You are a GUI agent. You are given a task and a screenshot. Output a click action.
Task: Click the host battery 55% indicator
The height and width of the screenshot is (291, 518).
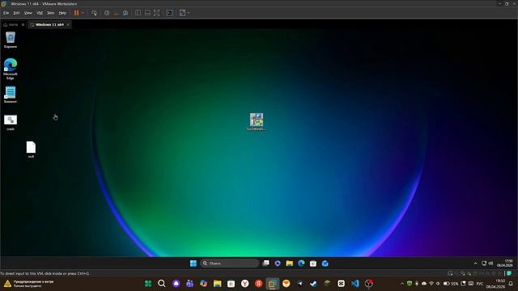click(451, 284)
